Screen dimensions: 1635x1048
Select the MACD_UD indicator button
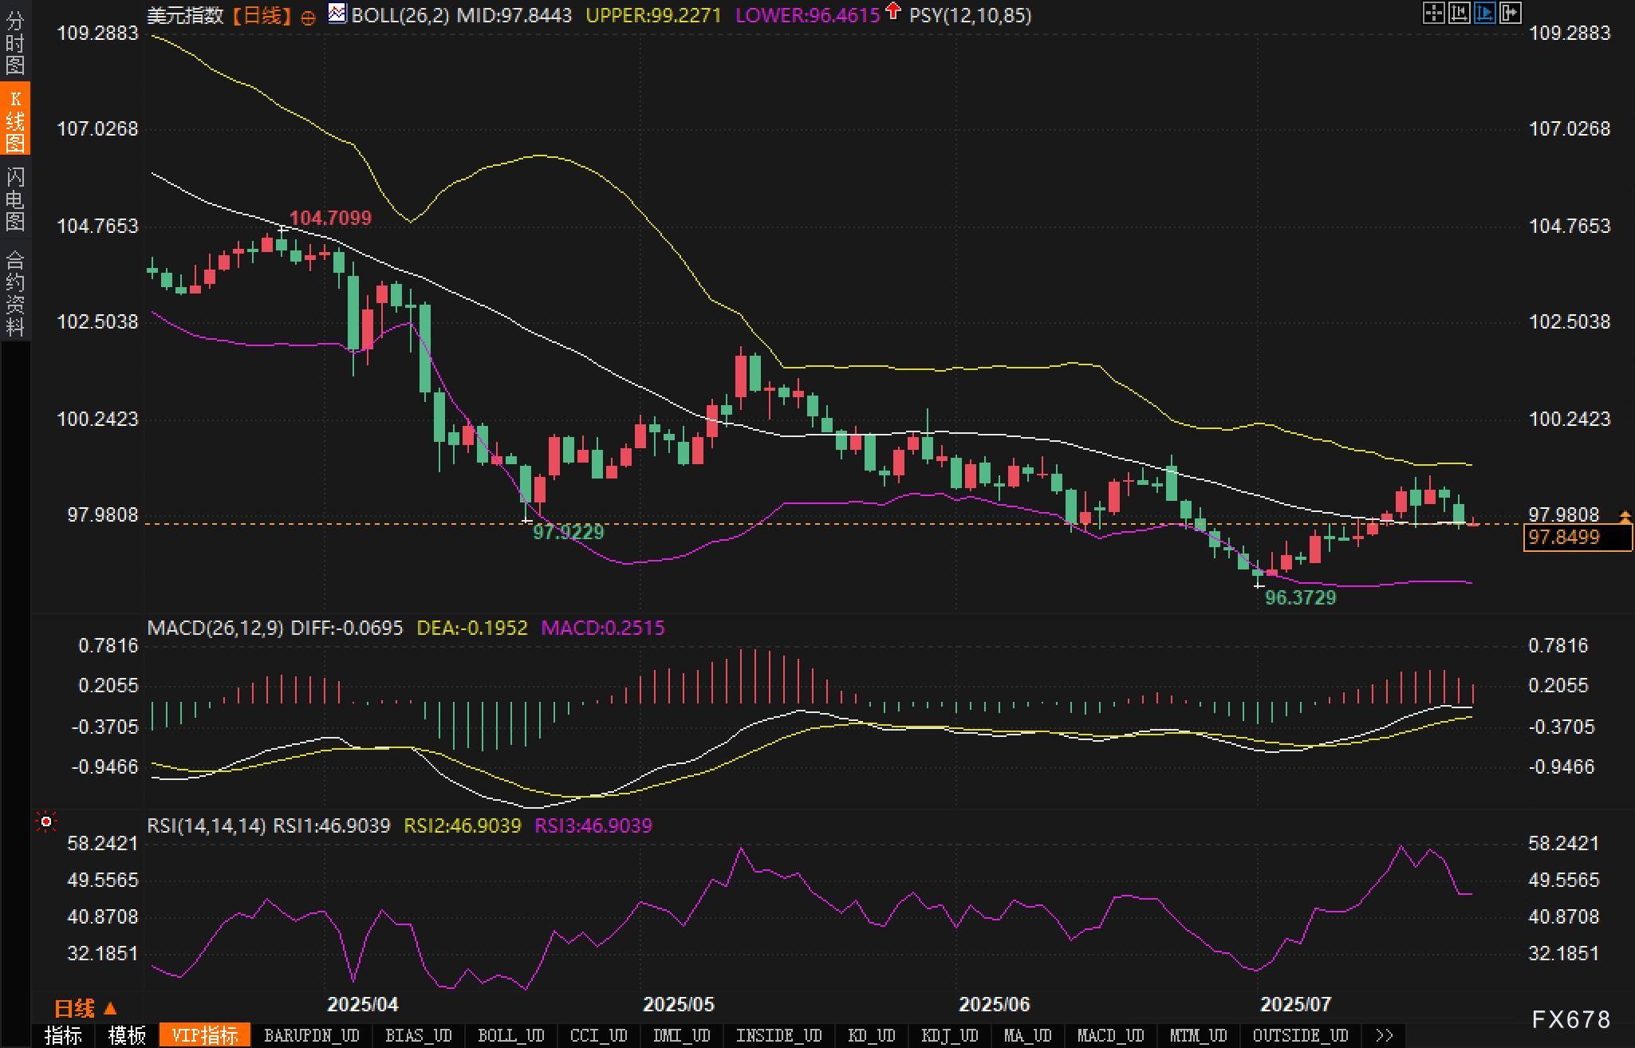1110,1035
